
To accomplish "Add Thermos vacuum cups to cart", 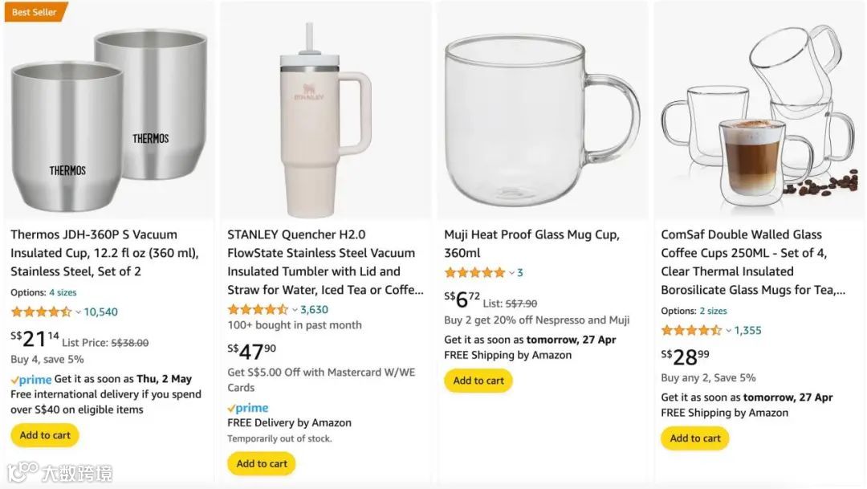I will tap(45, 435).
